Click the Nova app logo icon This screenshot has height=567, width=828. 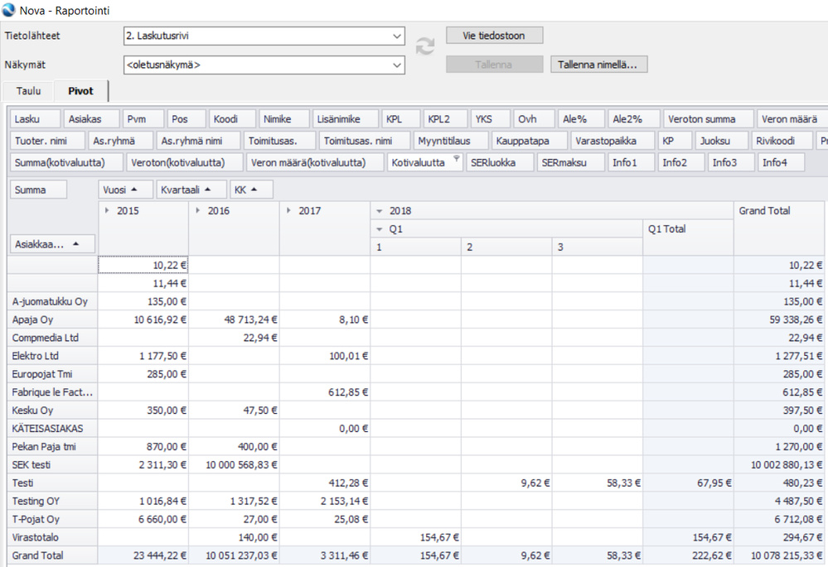[x=9, y=11]
